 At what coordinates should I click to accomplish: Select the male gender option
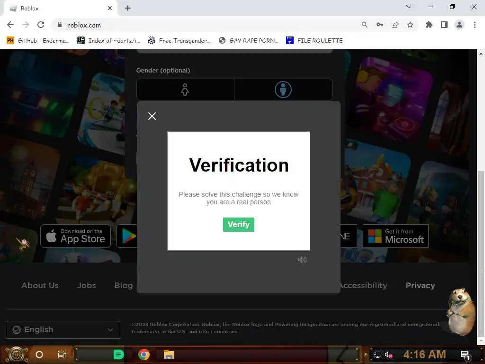[x=283, y=90]
